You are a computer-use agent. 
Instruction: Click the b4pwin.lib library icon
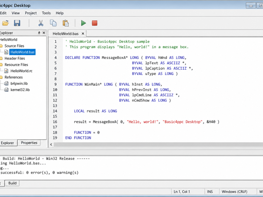click(6, 83)
